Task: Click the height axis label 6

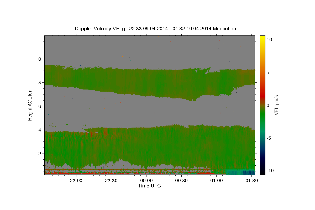Action: [39, 106]
